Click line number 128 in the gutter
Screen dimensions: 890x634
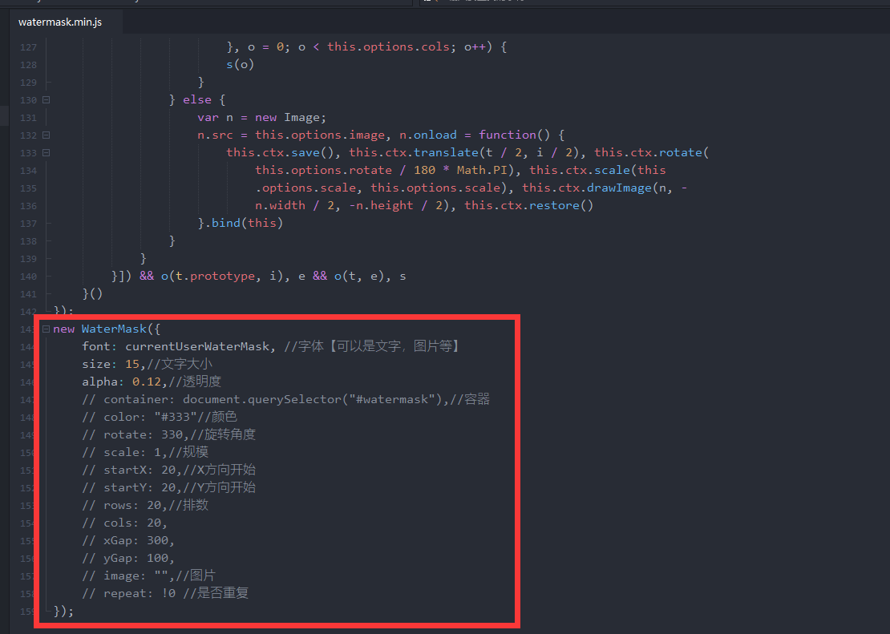(28, 65)
